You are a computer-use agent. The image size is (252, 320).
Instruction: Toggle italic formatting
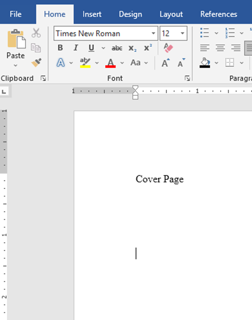[76, 48]
